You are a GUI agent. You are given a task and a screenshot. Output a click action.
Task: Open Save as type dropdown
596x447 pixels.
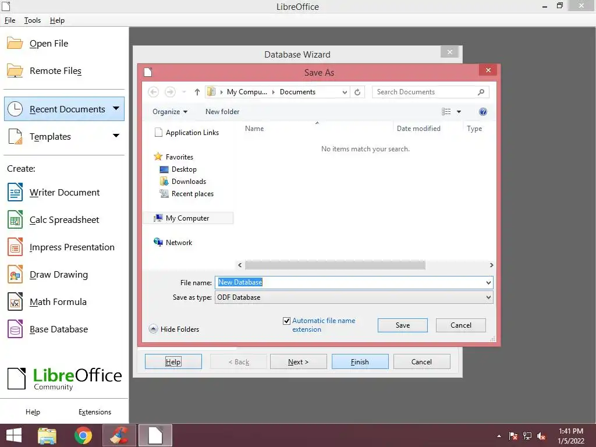(x=488, y=297)
